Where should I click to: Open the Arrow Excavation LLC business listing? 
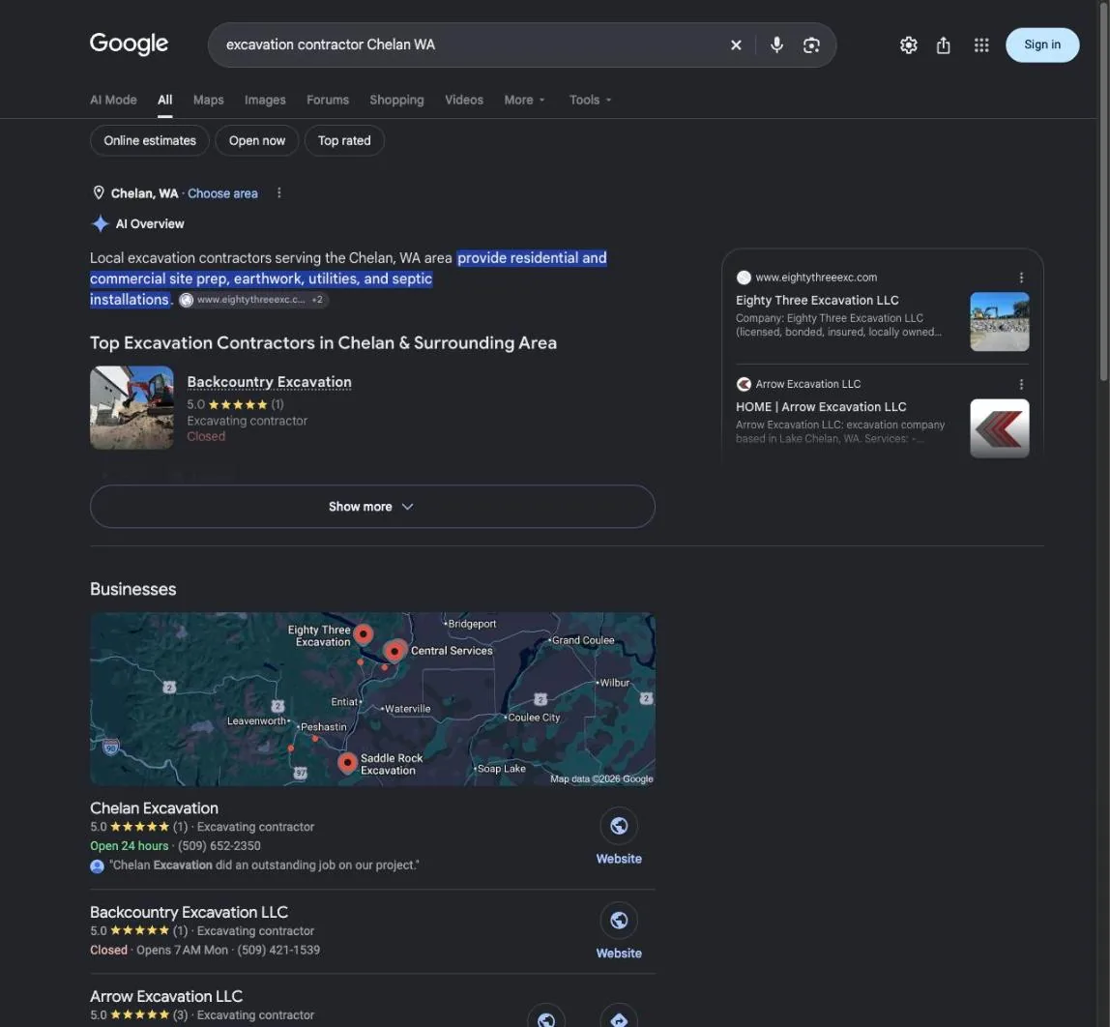(x=166, y=997)
